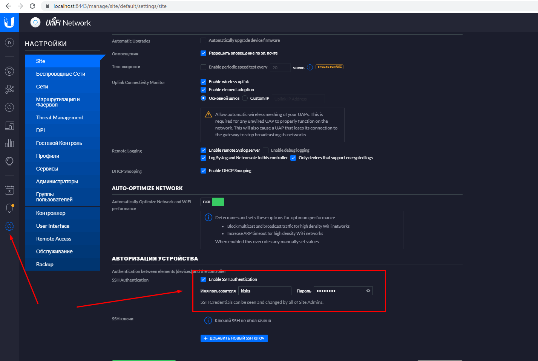Open Сети settings
This screenshot has width=538, height=361.
pos(63,87)
